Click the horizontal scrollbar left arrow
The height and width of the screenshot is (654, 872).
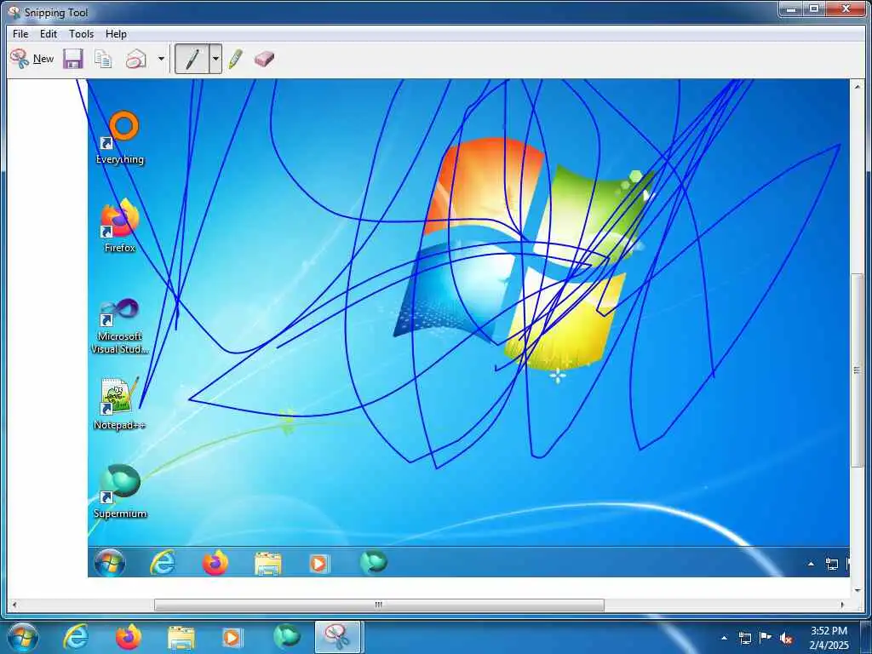point(14,605)
